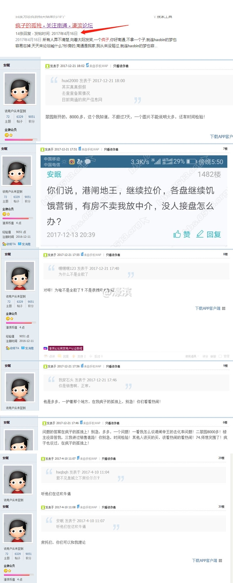Click the 安眠 avatar beside the huxi2000 quote post
Image resolution: width=233 pixels, height=583 pixels.
click(20, 89)
